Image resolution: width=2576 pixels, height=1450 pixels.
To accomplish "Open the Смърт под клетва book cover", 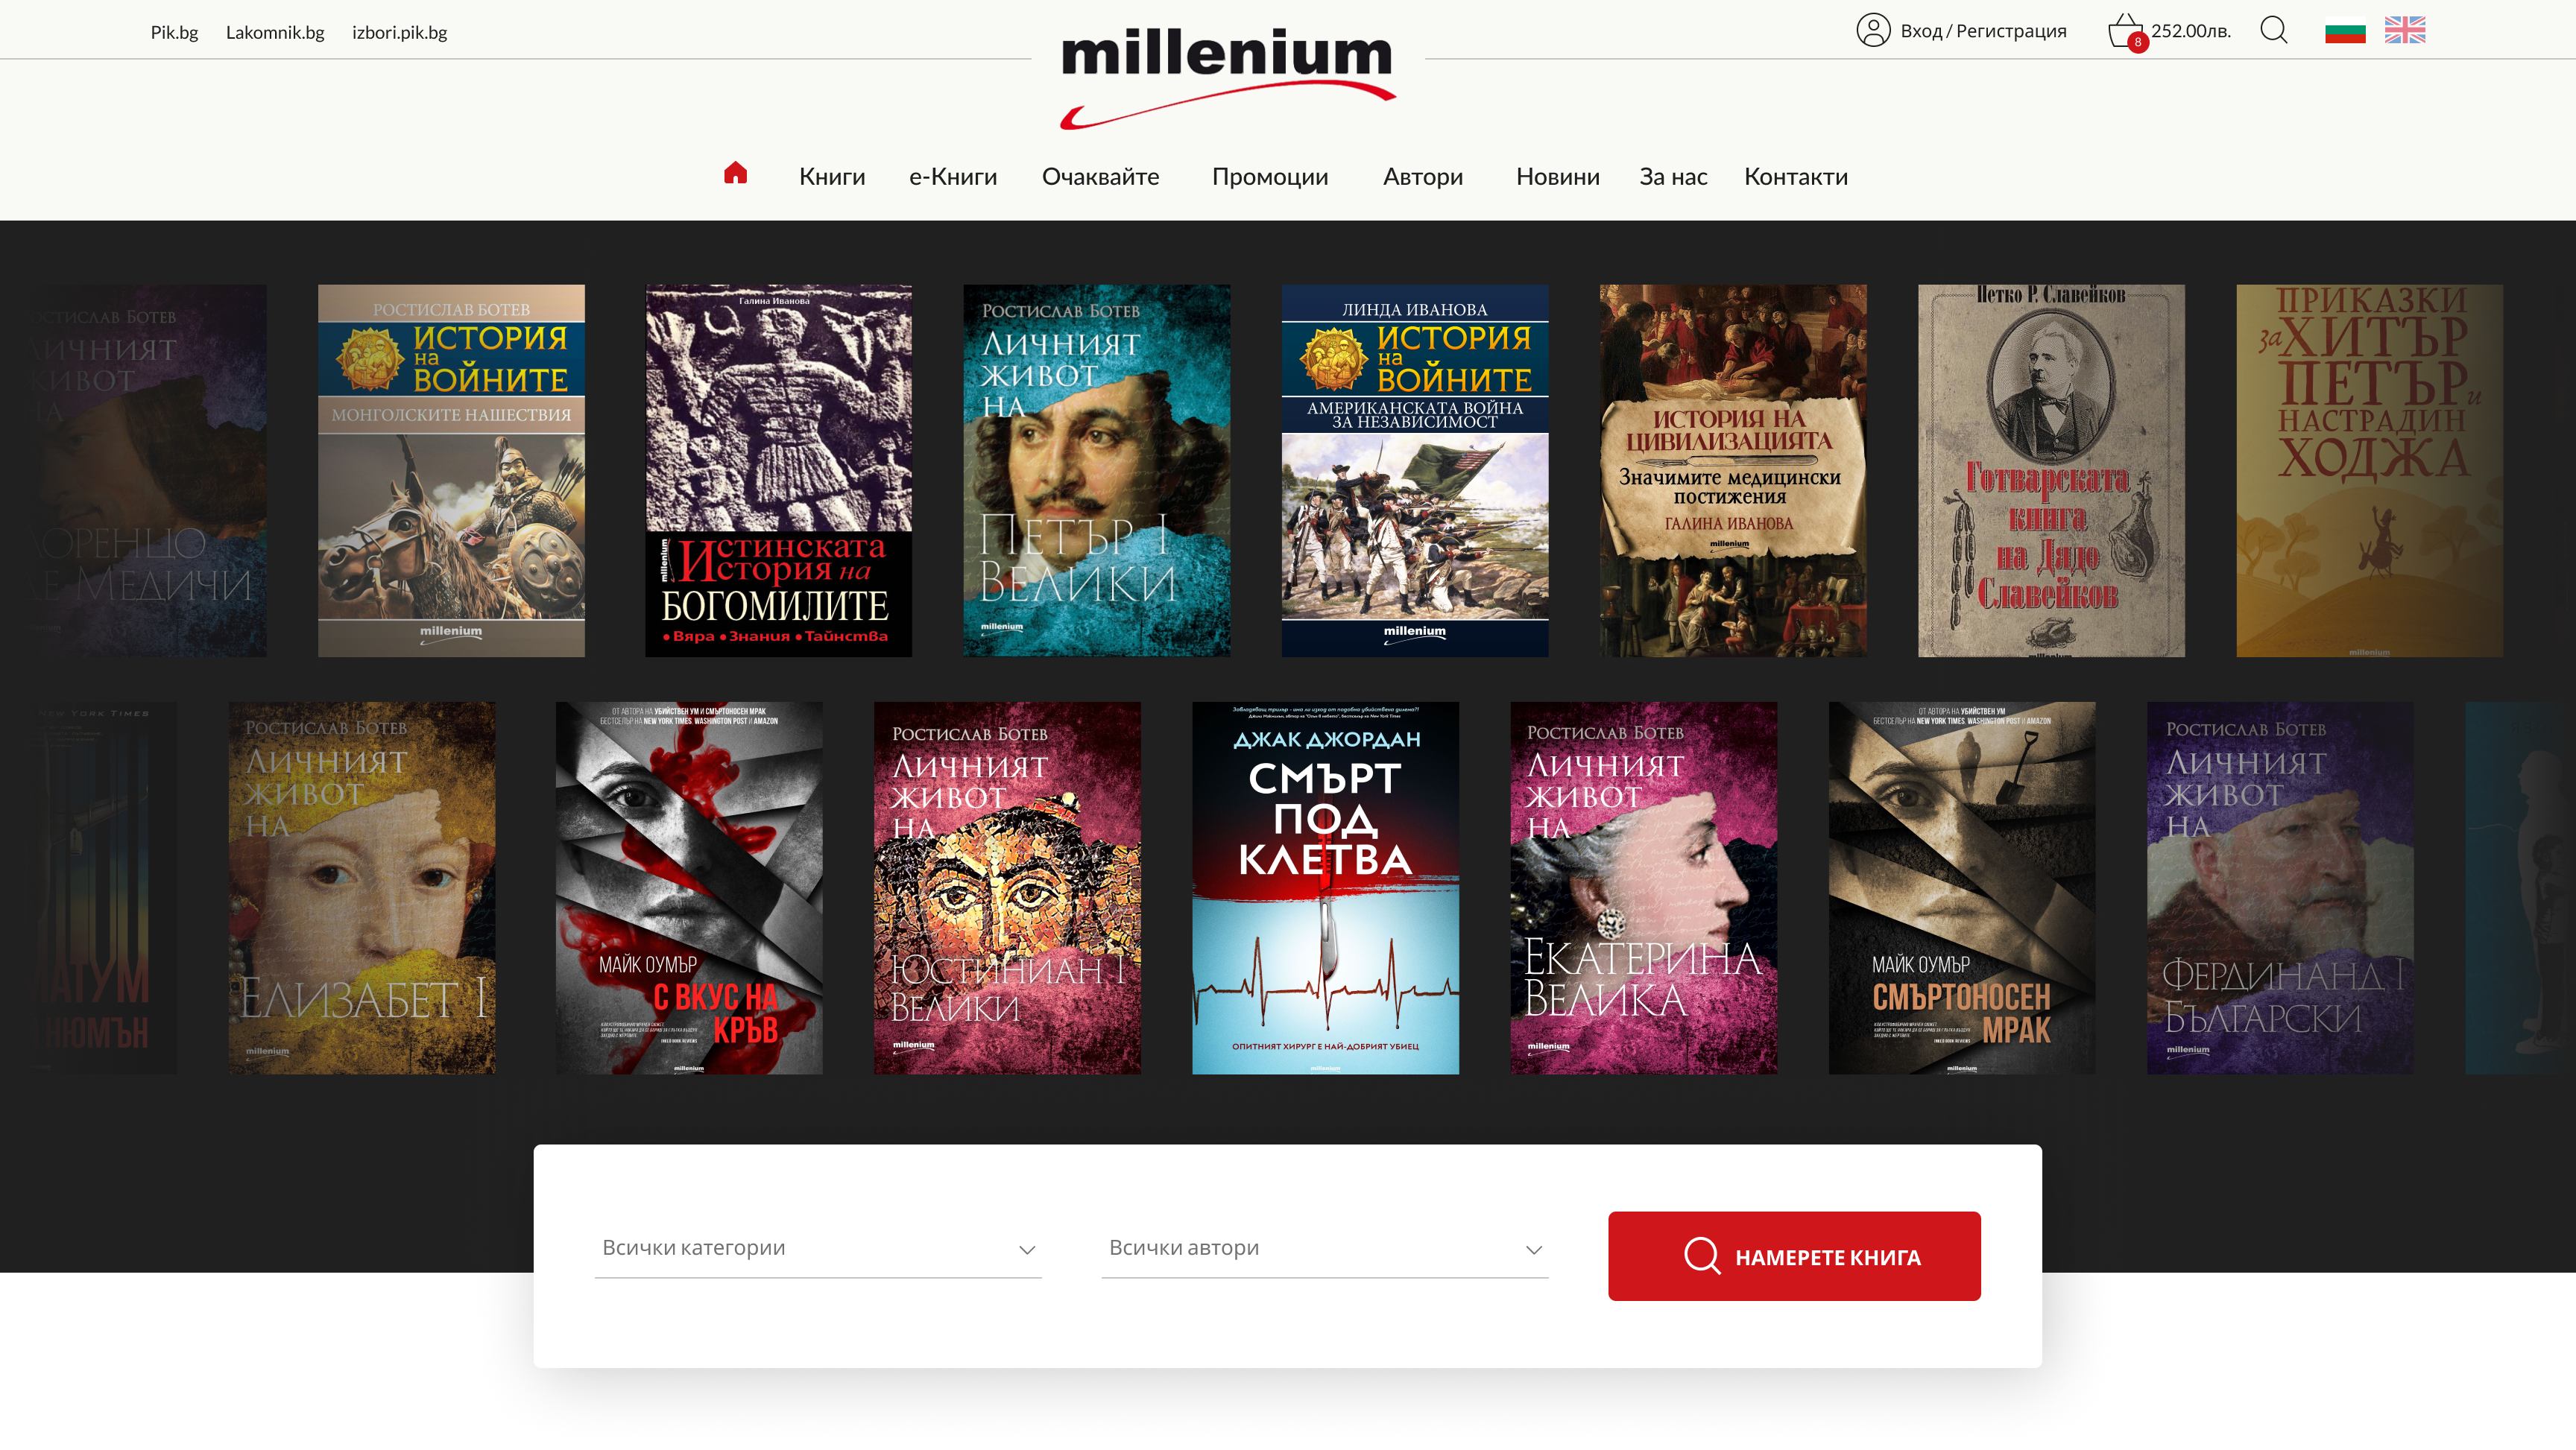I will (1325, 888).
